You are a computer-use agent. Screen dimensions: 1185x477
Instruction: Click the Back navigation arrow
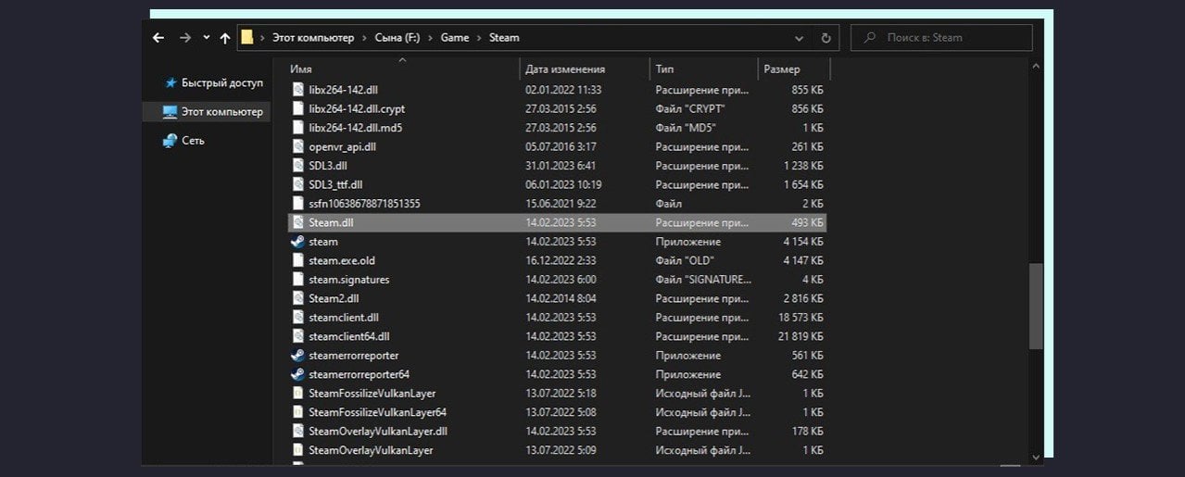(x=158, y=38)
